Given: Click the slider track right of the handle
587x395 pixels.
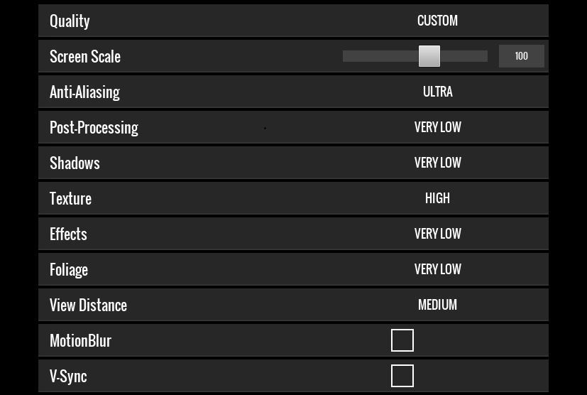Looking at the screenshot, I should click(464, 56).
